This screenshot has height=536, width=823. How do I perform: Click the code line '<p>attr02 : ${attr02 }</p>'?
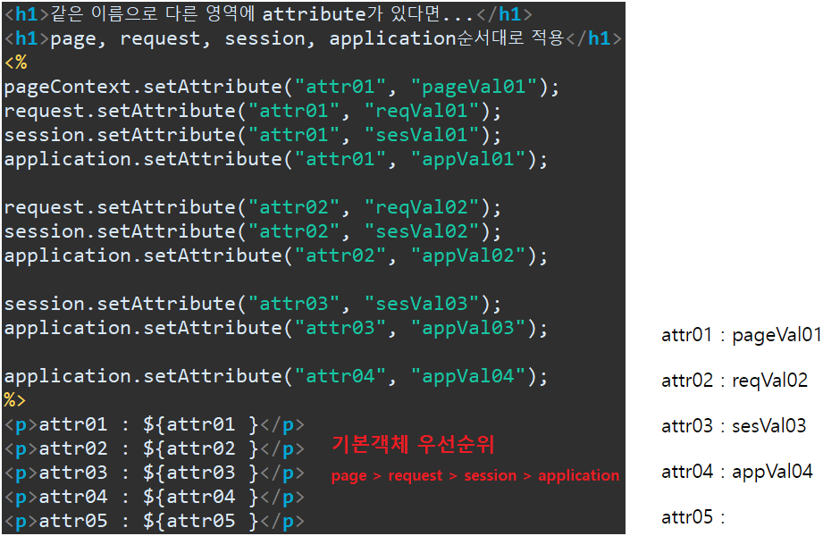(155, 448)
